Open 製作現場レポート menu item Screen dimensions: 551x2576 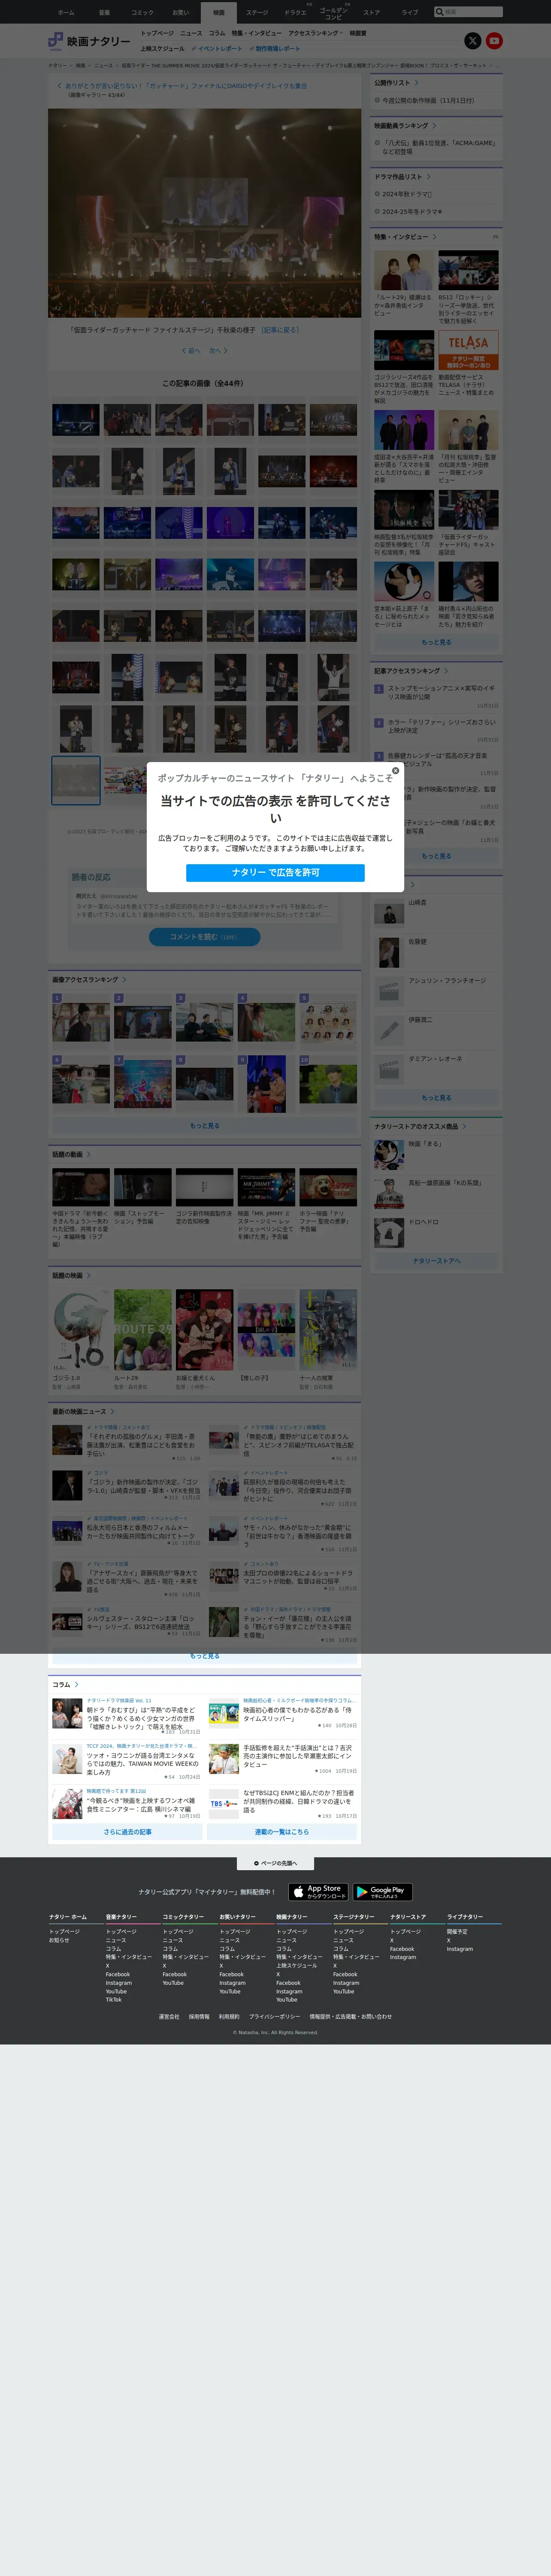[275, 48]
